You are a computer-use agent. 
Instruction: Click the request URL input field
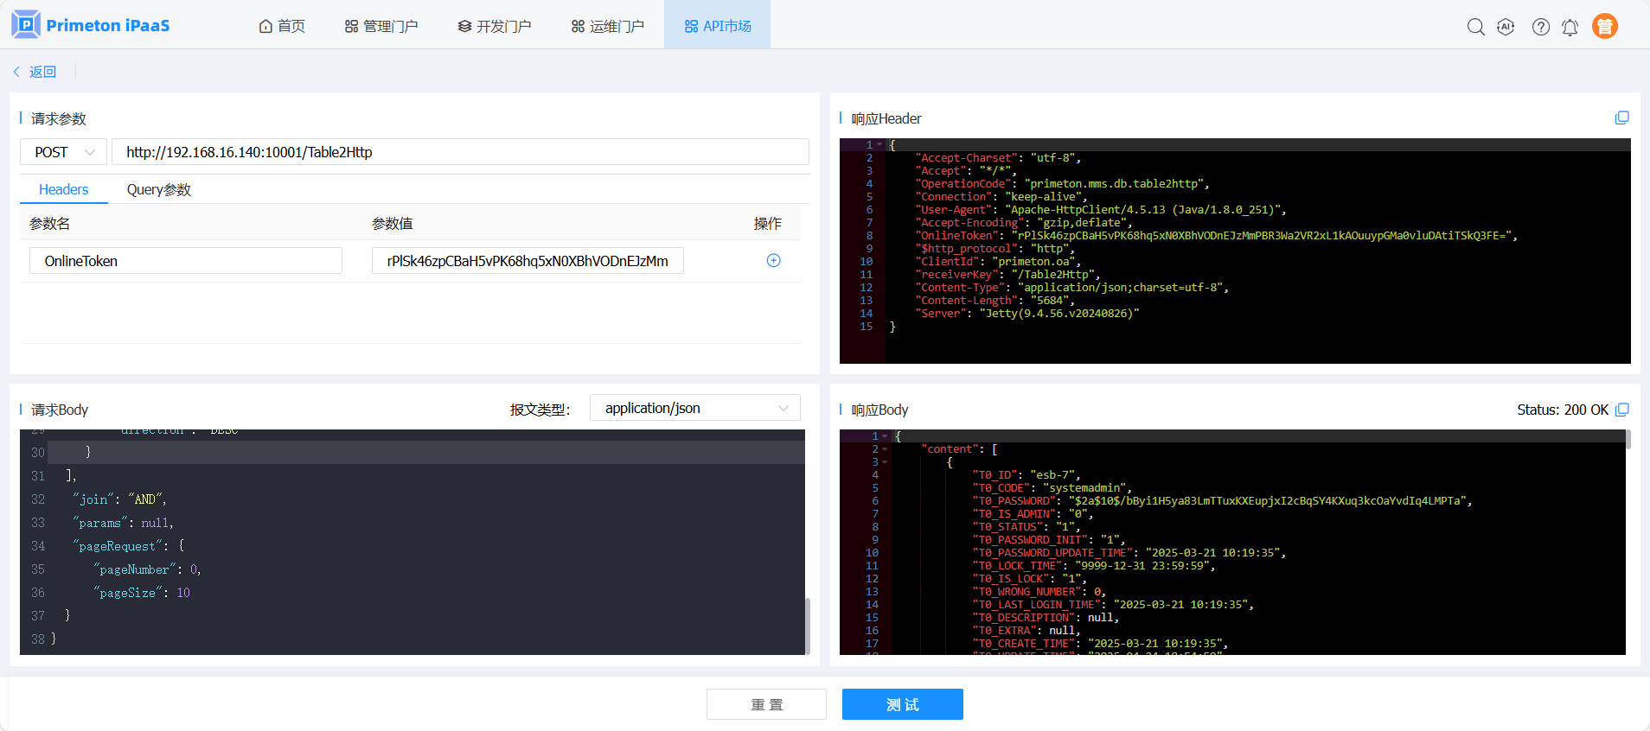(460, 152)
